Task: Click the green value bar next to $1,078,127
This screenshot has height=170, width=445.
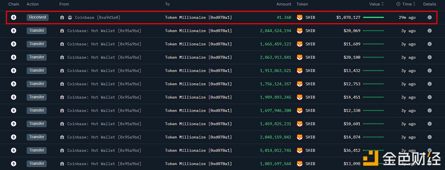Action: (x=373, y=17)
